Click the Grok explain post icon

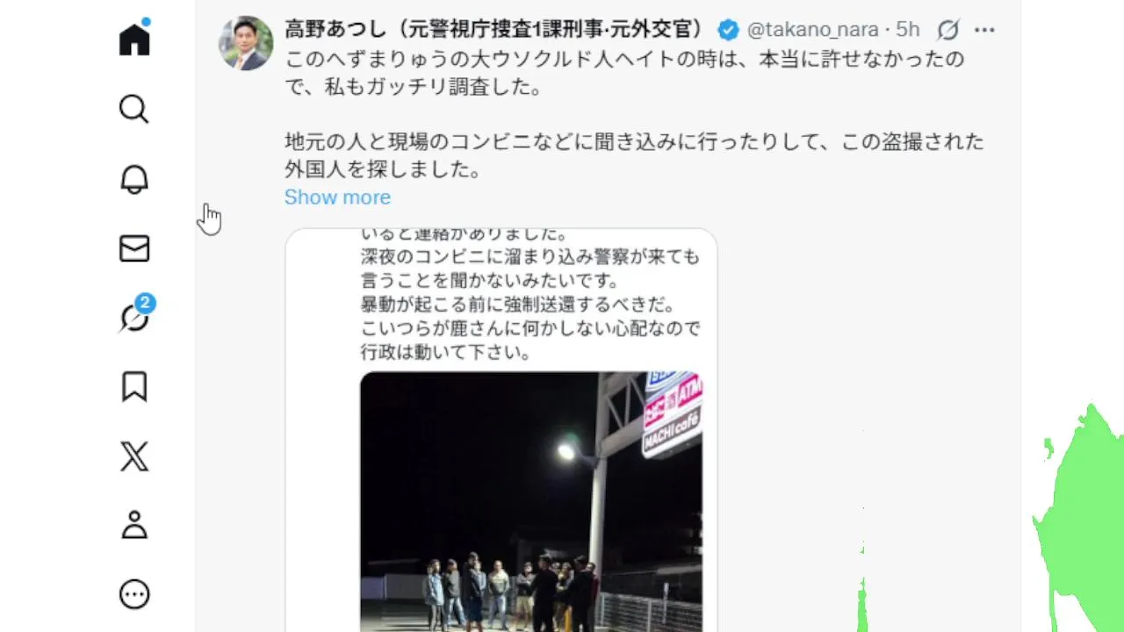tap(947, 31)
